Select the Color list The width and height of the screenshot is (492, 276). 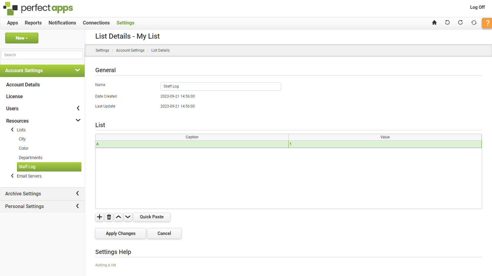pyautogui.click(x=24, y=148)
